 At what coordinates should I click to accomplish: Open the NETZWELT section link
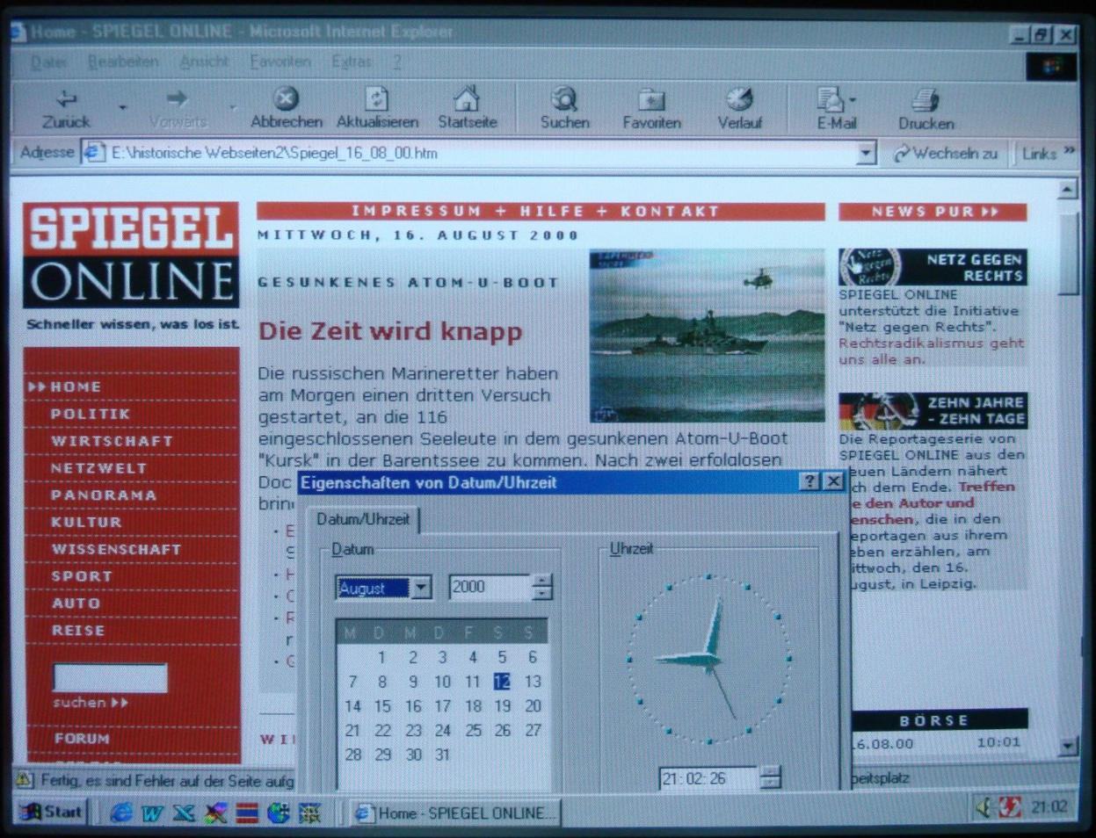tap(98, 468)
